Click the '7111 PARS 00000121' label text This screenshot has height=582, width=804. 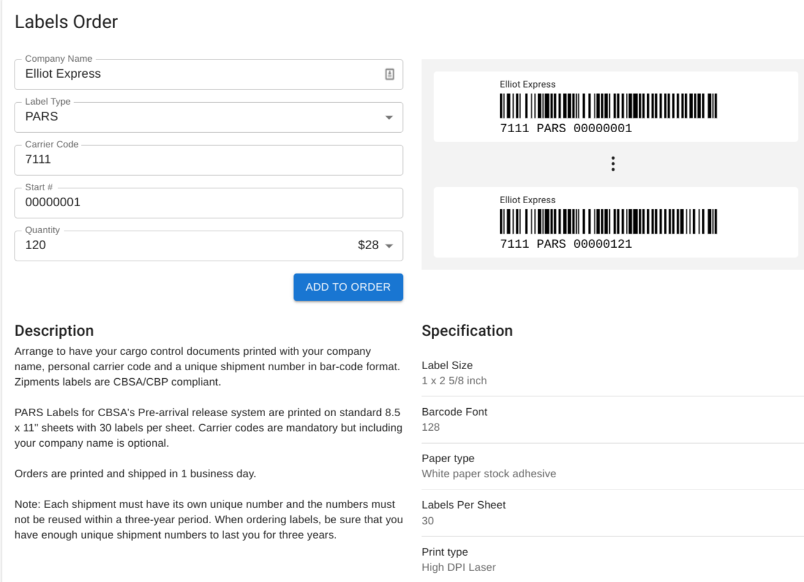coord(566,244)
